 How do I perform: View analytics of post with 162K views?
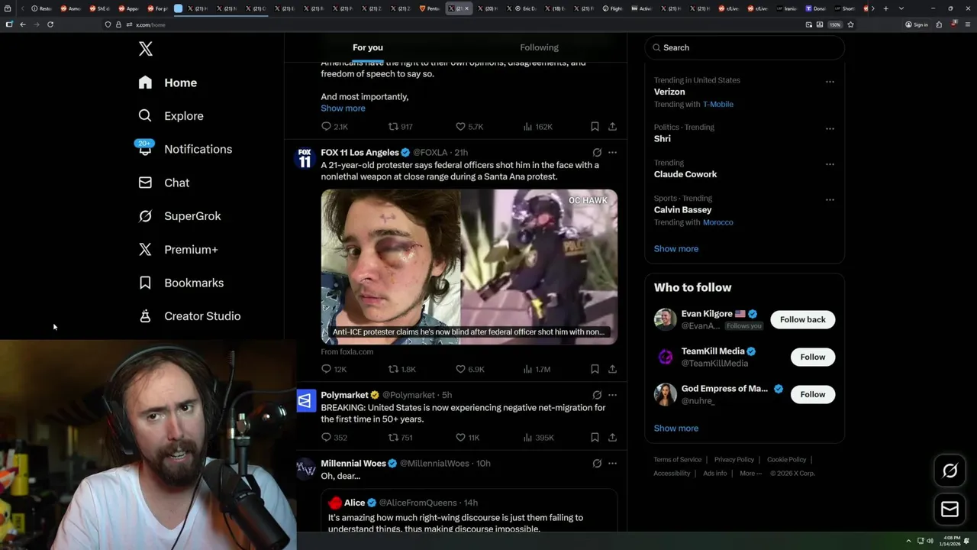[x=537, y=127]
